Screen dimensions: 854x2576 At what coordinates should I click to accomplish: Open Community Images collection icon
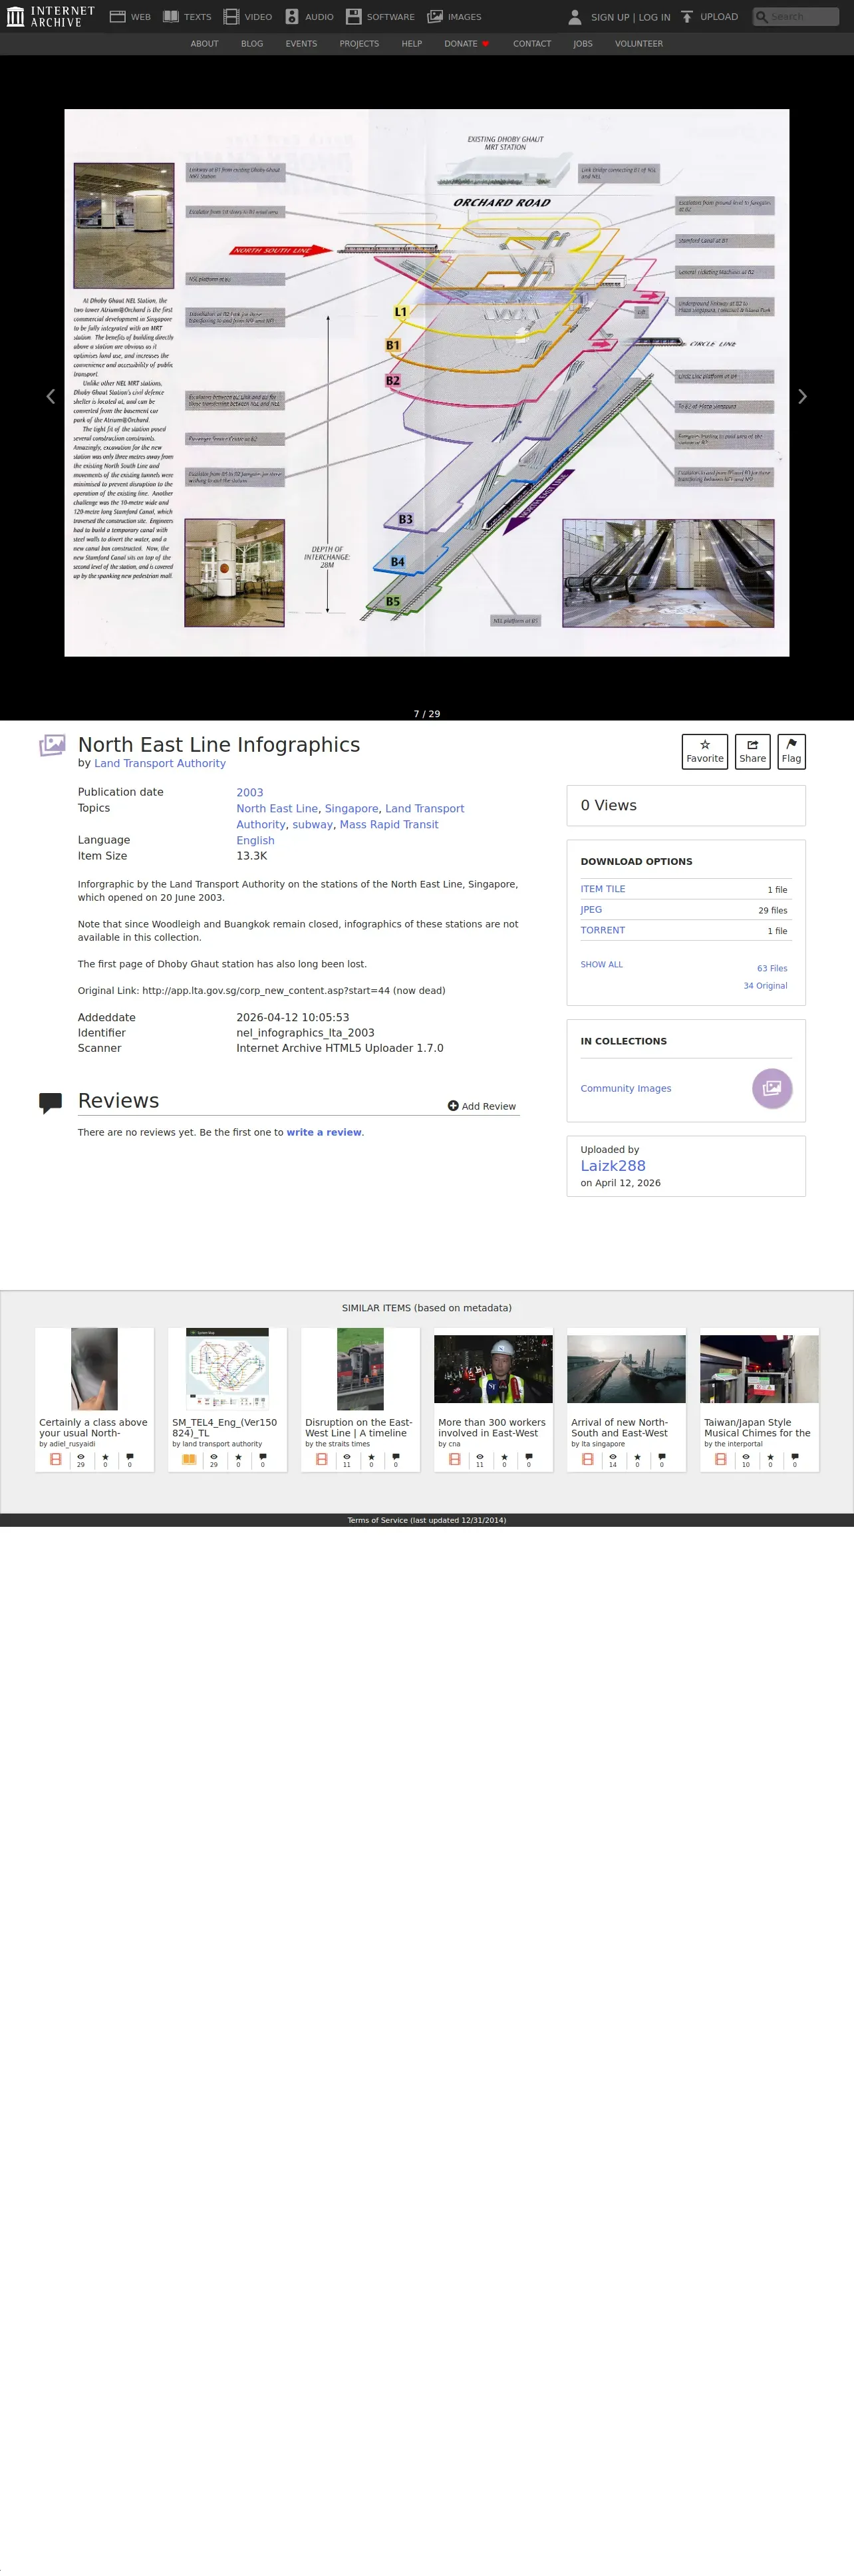pos(772,1088)
